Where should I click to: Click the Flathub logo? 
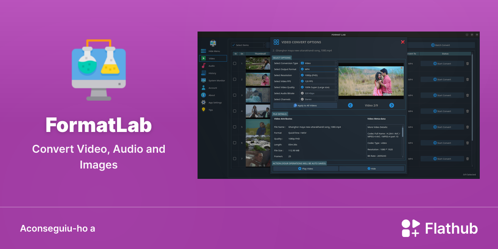point(439,228)
